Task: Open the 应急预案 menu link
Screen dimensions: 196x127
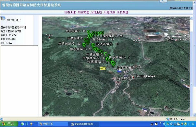Action: (109, 12)
